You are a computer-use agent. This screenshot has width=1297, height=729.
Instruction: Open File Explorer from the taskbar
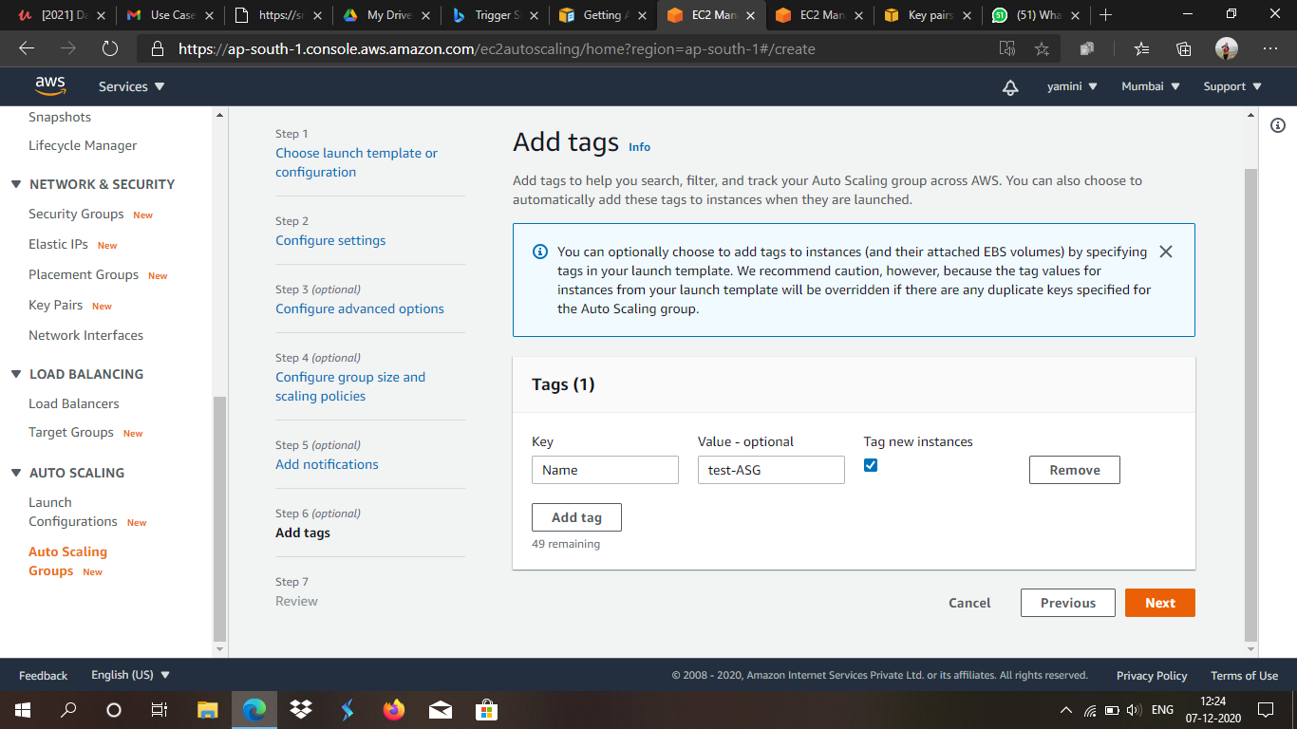click(208, 709)
